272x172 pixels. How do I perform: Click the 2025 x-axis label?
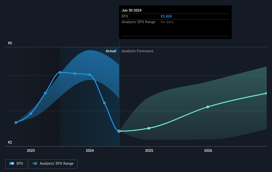pyautogui.click(x=149, y=150)
